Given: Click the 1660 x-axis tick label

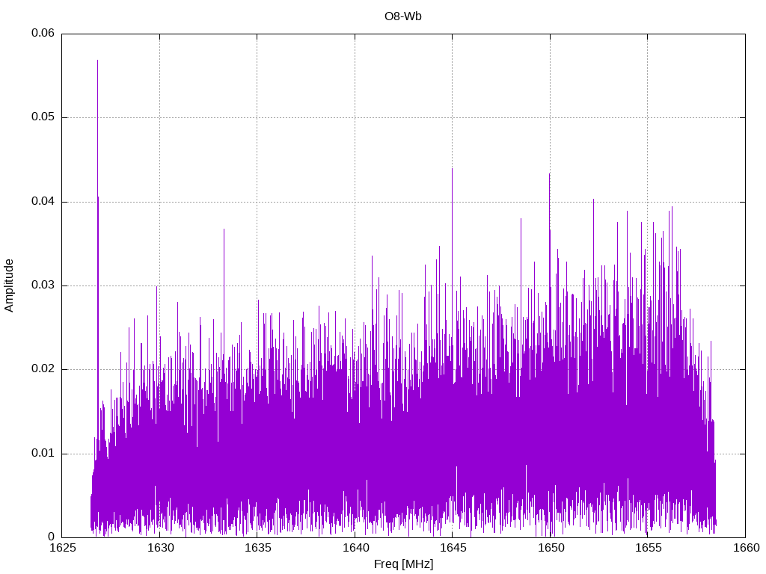Looking at the screenshot, I should pos(745,549).
